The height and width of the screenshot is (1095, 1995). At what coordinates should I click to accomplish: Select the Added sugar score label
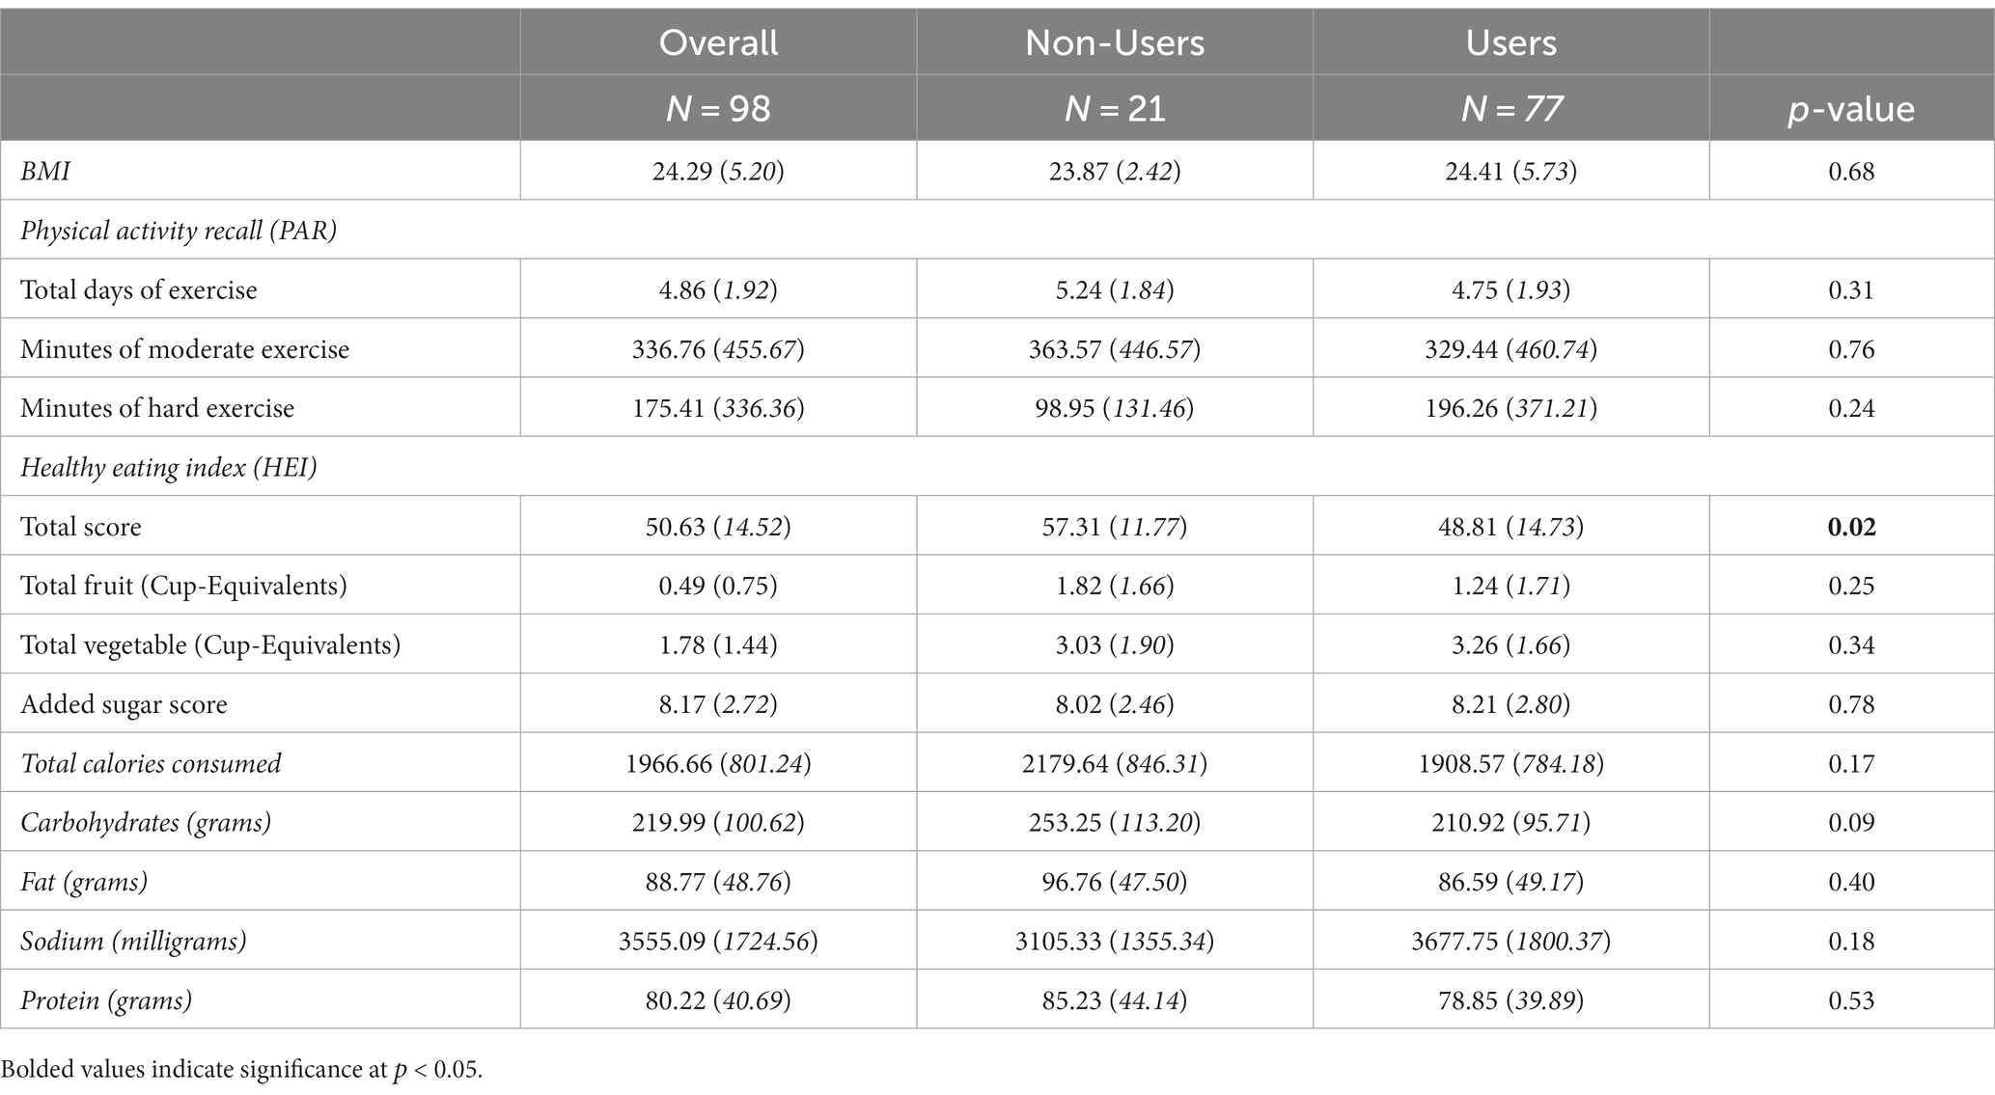(124, 704)
